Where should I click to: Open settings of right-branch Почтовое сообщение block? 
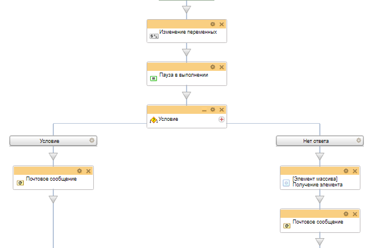point(346,213)
